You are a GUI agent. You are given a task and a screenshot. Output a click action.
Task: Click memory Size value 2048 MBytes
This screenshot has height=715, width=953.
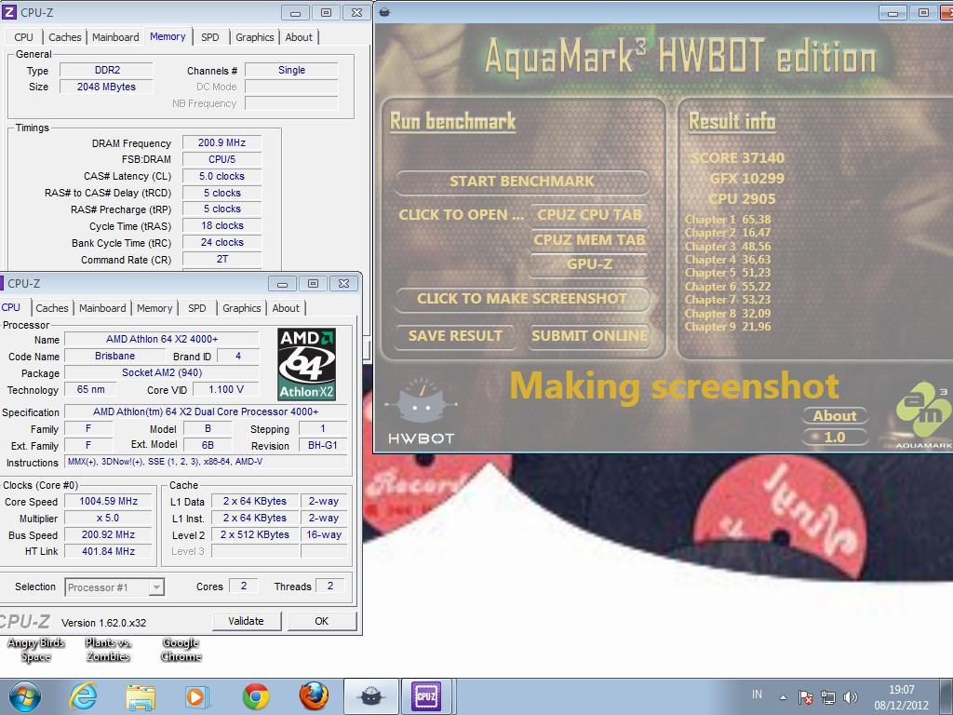point(106,87)
